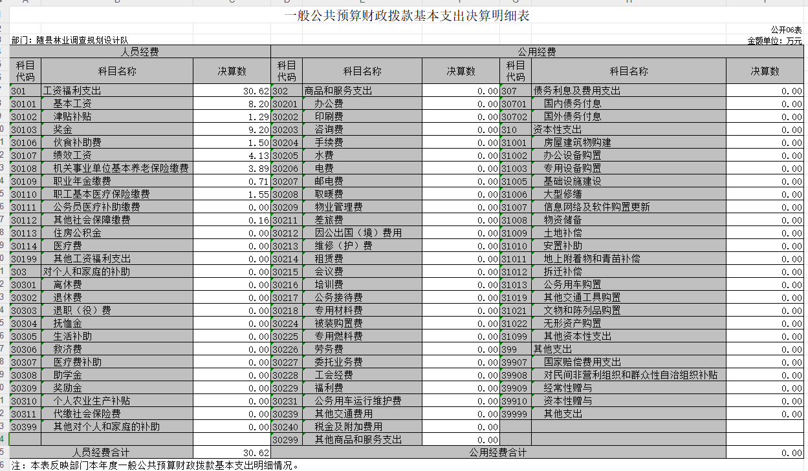
Task: Click the 公务用车运行维护费 cell
Action: [362, 401]
